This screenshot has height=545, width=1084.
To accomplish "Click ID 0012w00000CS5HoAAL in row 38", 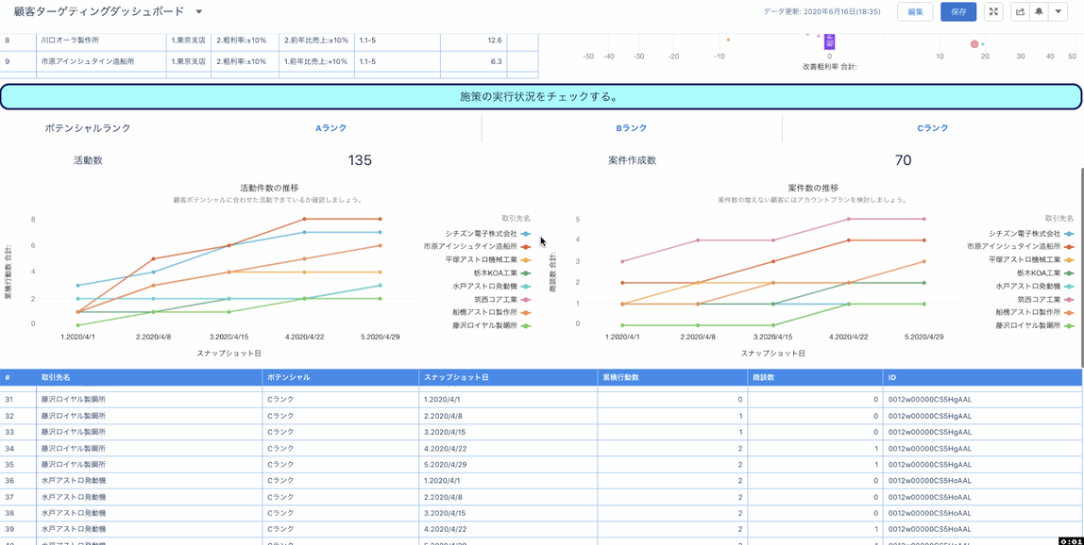I will tap(930, 513).
